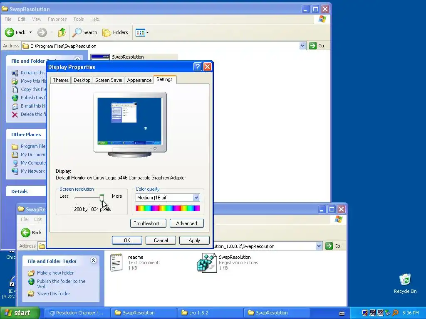The width and height of the screenshot is (426, 319).
Task: Confirm Display Properties with OK
Action: [127, 240]
